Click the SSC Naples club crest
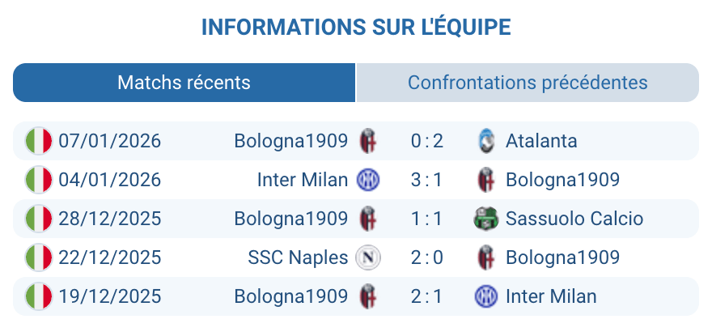The image size is (712, 332). pyautogui.click(x=368, y=258)
